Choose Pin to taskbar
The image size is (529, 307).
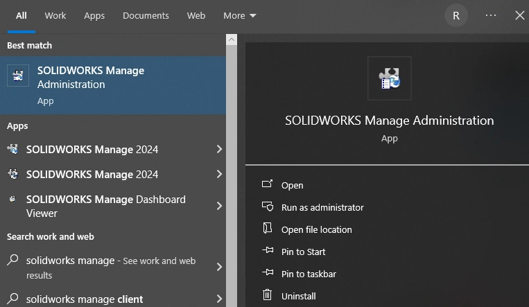coord(309,274)
